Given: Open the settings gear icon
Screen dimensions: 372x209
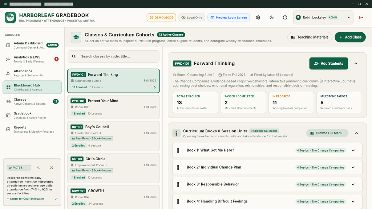Looking at the screenshot, I should (258, 17).
